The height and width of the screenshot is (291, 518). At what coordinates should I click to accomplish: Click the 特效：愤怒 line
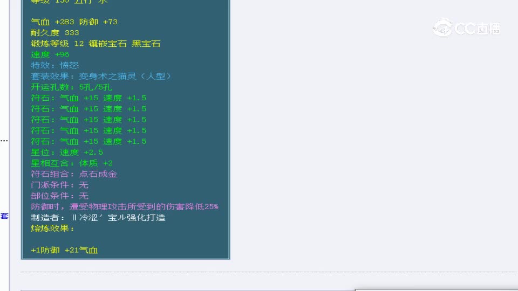[x=54, y=65]
